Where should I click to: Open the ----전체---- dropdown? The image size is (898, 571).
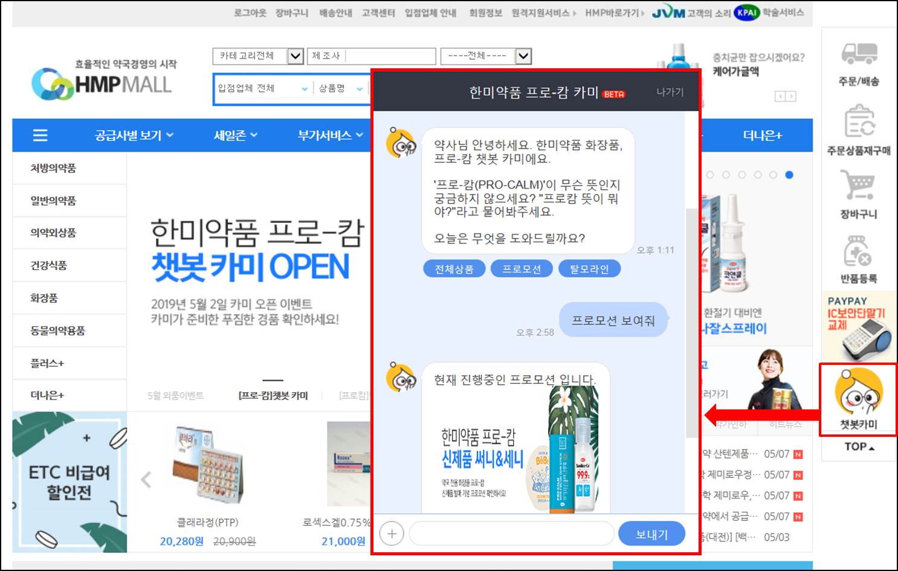click(x=486, y=56)
